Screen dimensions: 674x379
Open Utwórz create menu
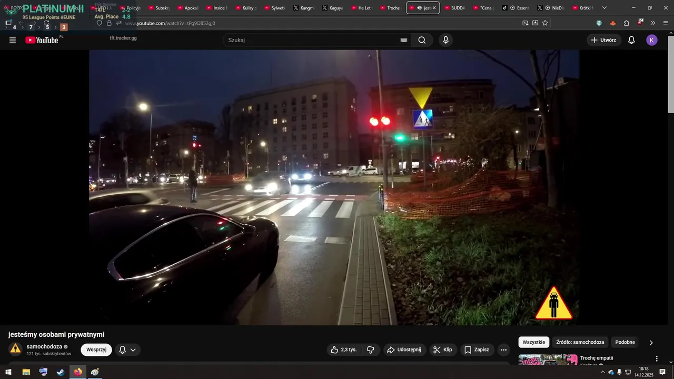pyautogui.click(x=604, y=40)
